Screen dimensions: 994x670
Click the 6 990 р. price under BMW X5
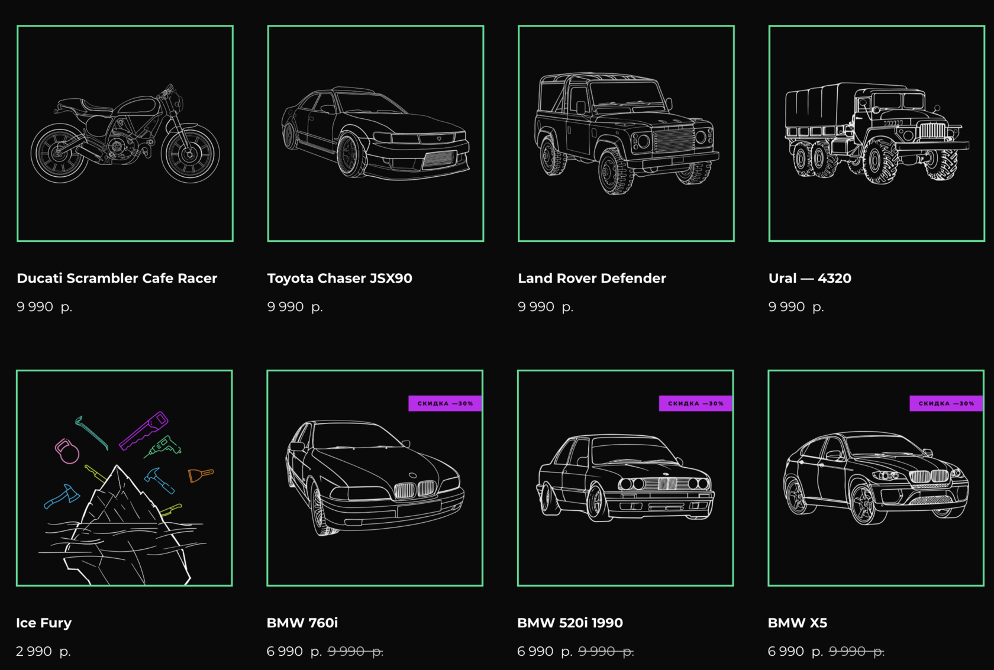click(x=795, y=652)
